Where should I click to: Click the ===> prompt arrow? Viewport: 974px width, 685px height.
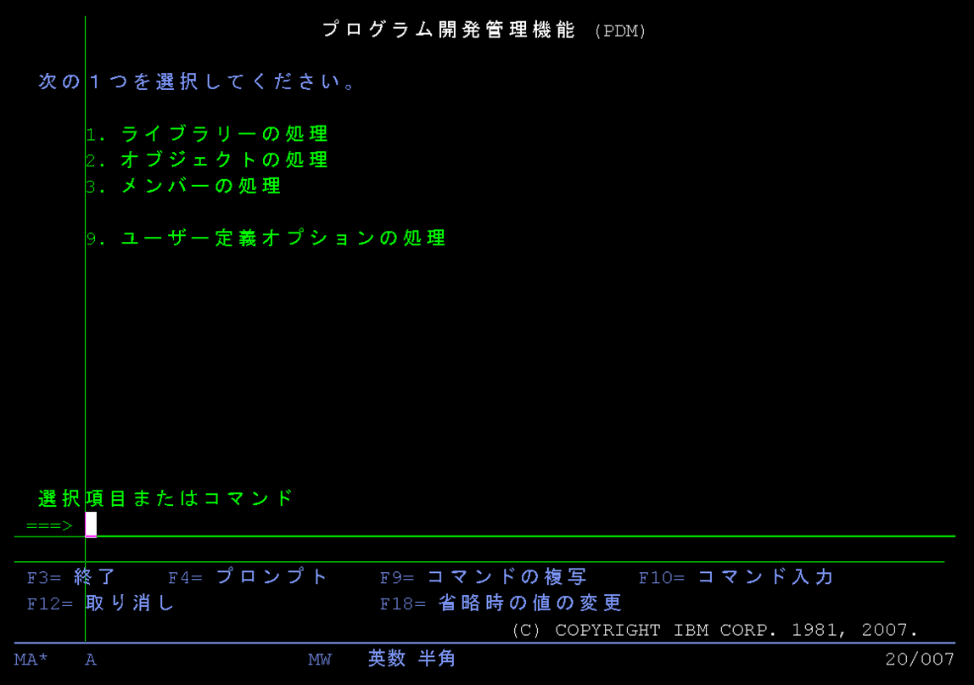tap(50, 526)
